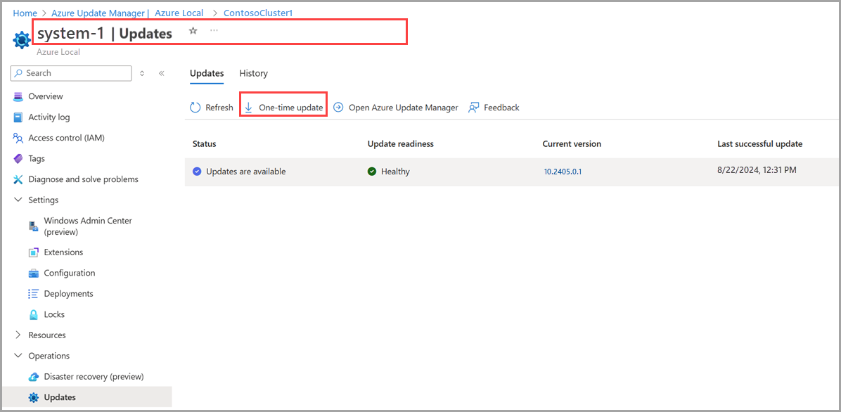Click the Update readiness column header
This screenshot has width=841, height=412.
(401, 144)
